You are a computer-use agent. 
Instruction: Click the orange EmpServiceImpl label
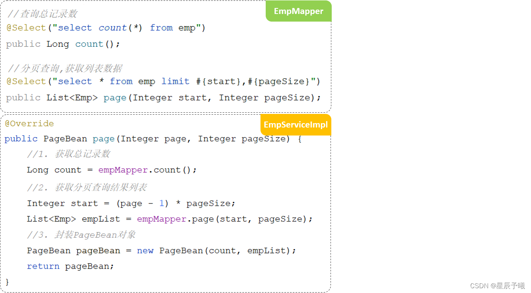pos(296,125)
